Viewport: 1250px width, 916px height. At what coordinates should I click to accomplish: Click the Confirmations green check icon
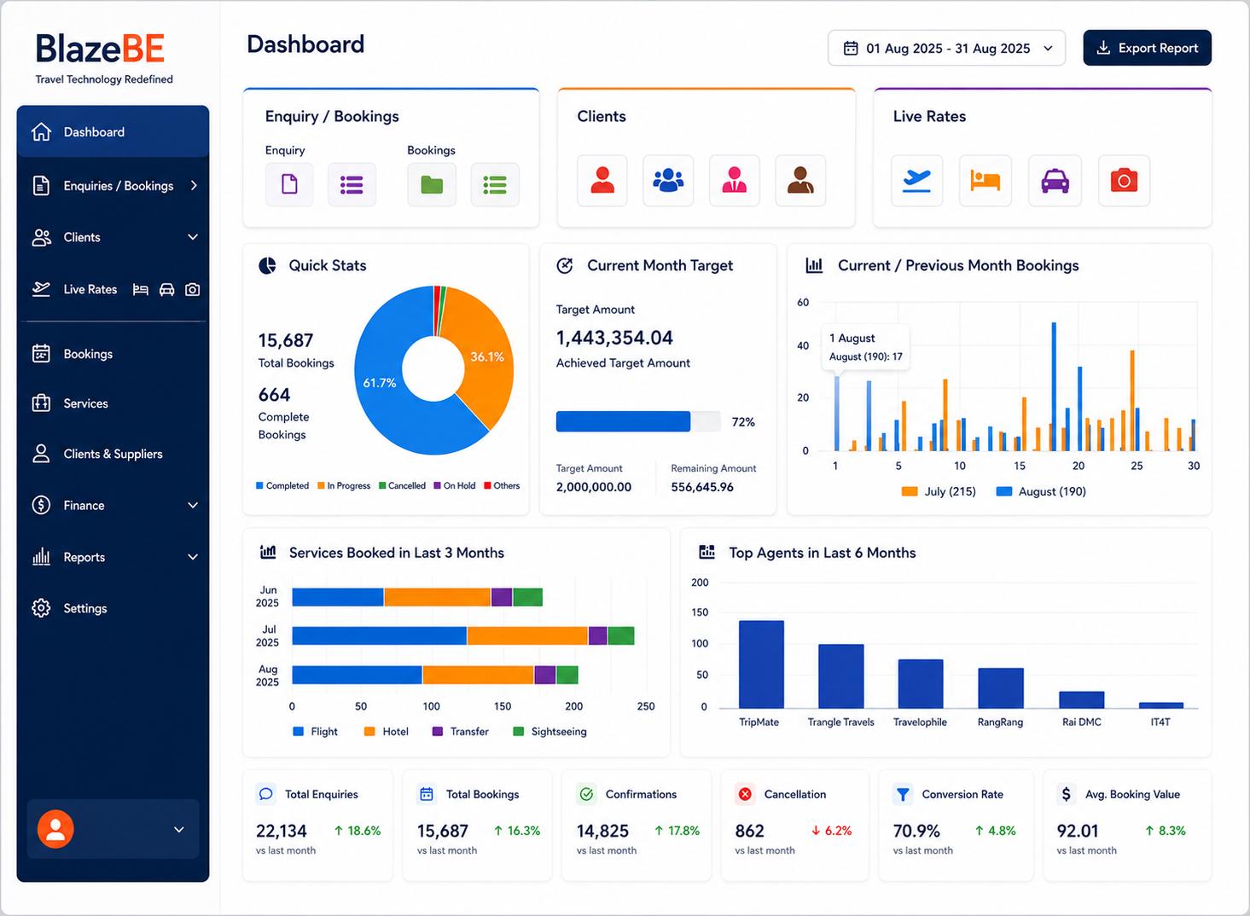pos(586,794)
